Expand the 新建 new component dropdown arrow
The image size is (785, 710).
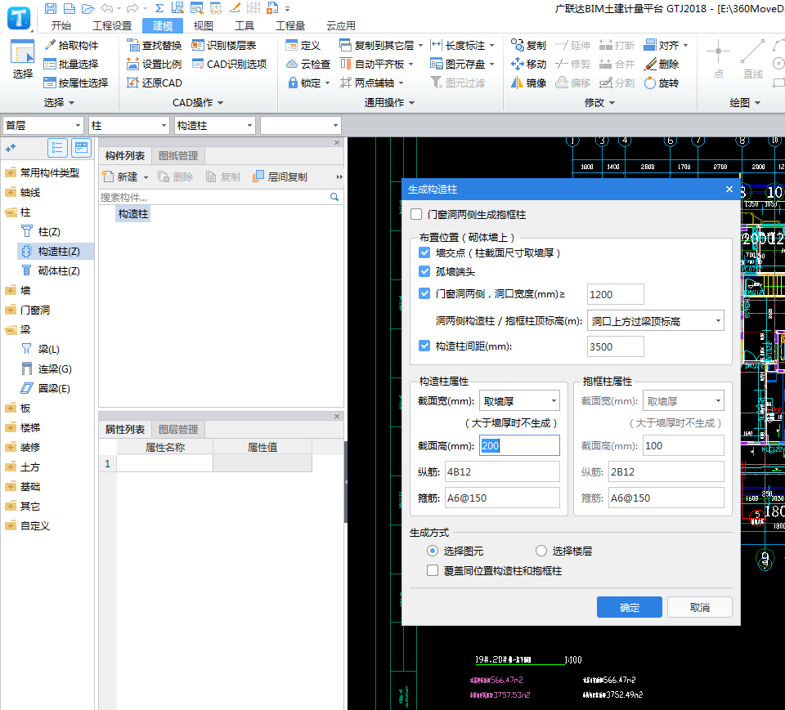click(x=146, y=177)
